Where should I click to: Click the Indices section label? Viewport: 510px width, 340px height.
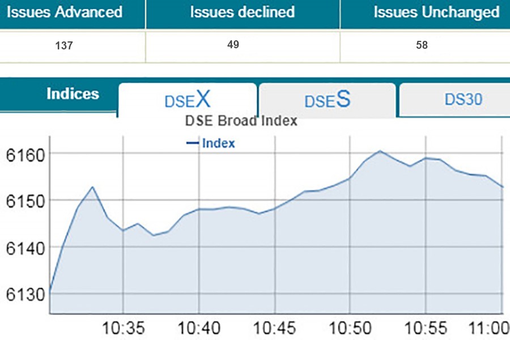pos(73,94)
